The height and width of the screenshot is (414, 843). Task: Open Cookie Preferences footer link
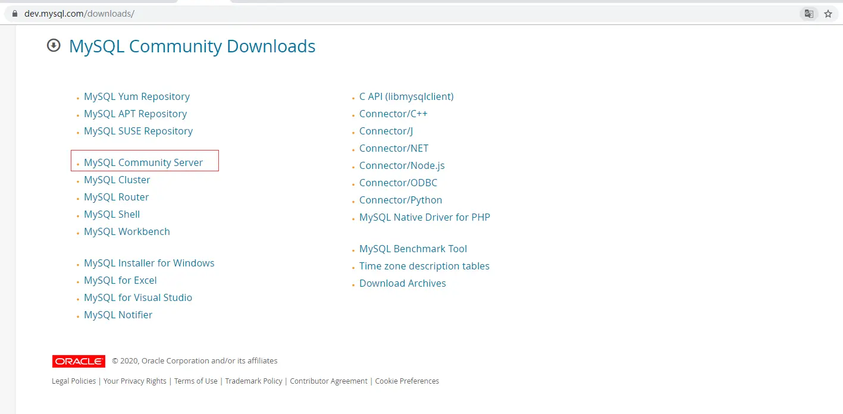click(407, 381)
